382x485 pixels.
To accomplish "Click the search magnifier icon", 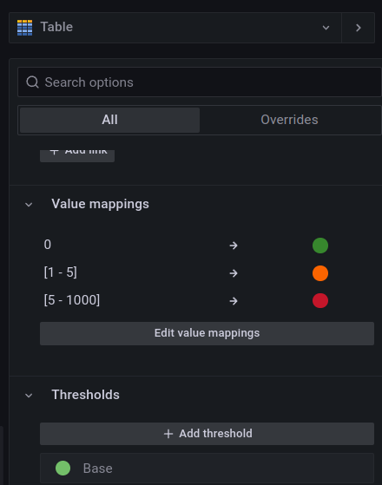I will pos(32,82).
